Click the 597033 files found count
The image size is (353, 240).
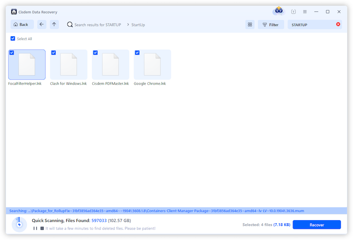pyautogui.click(x=99, y=221)
